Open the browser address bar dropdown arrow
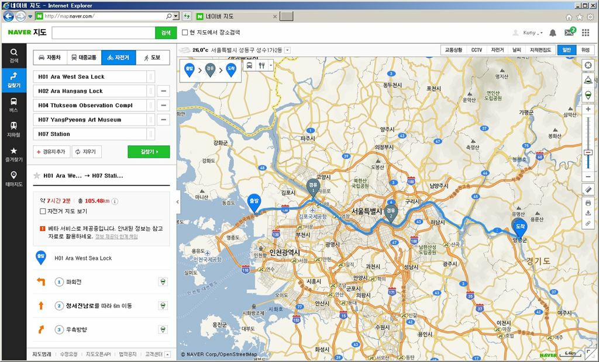This screenshot has height=362, width=599. point(176,16)
